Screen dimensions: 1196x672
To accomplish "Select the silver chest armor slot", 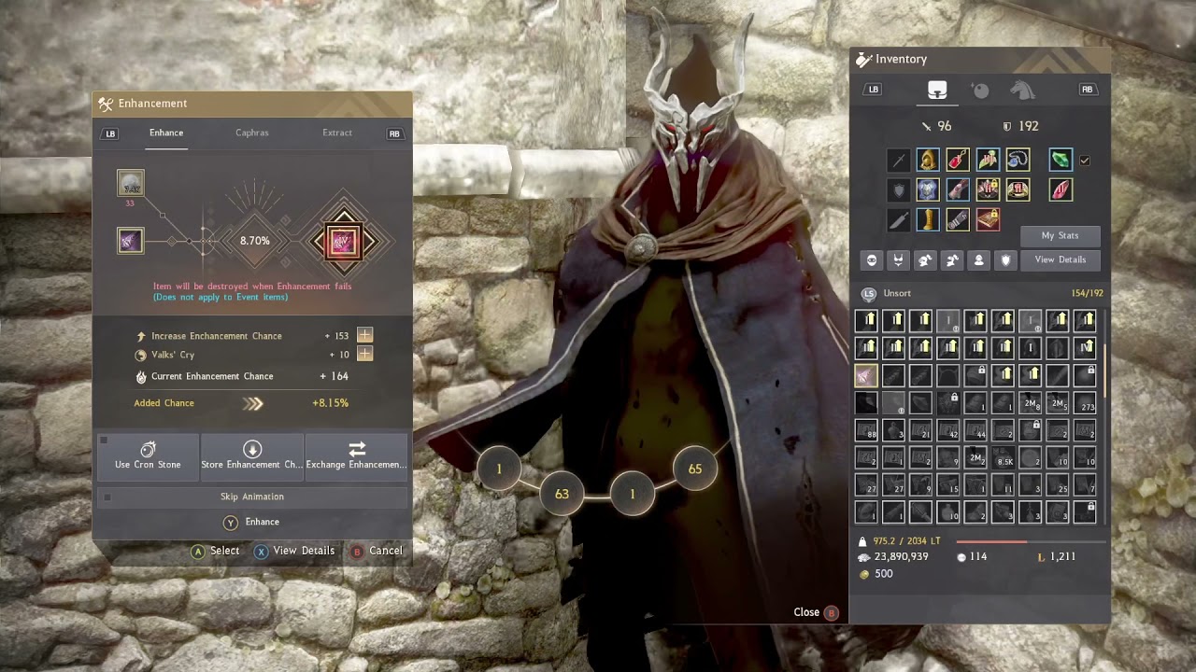I will 928,190.
